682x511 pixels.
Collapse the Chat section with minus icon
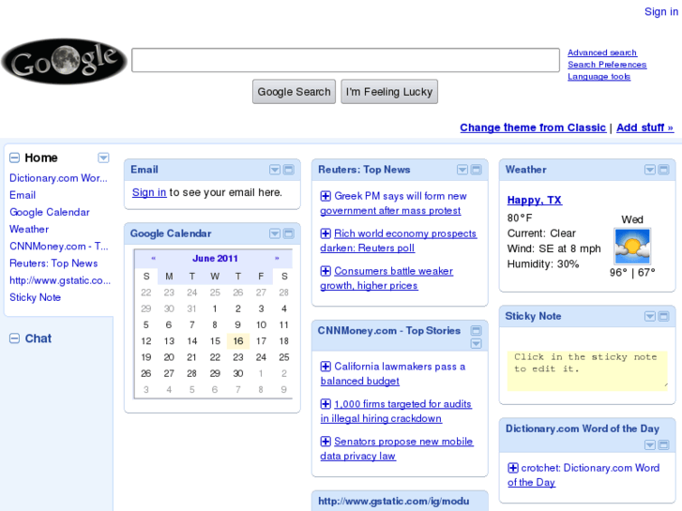14,338
